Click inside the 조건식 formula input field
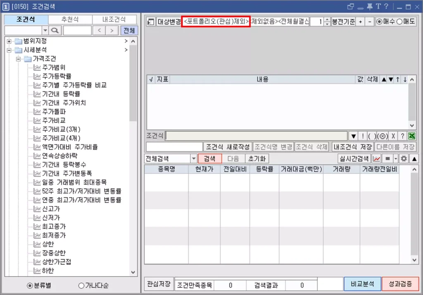Image resolution: width=423 pixels, height=295 pixels. click(x=256, y=136)
